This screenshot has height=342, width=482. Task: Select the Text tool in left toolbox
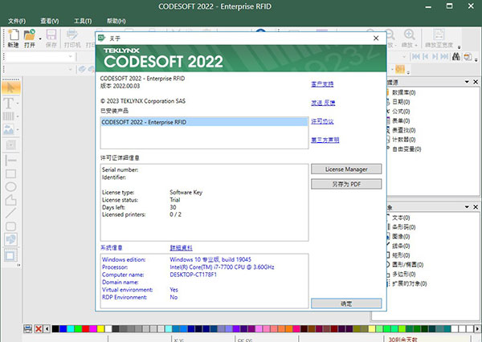coord(10,104)
